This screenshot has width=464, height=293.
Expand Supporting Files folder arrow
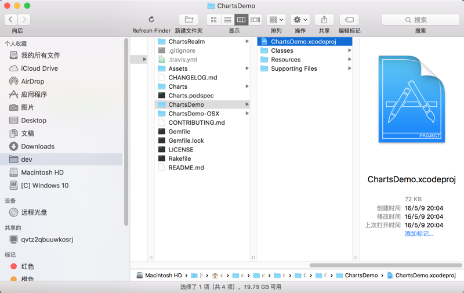click(350, 68)
